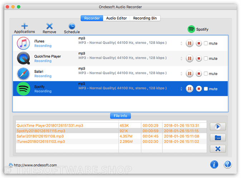
Task: Delete selected file with X button
Action: [218, 149]
